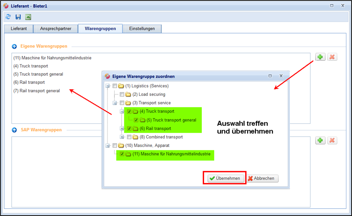This screenshot has width=352, height=216.
Task: Click the save disk icon
Action: [x=18, y=17]
